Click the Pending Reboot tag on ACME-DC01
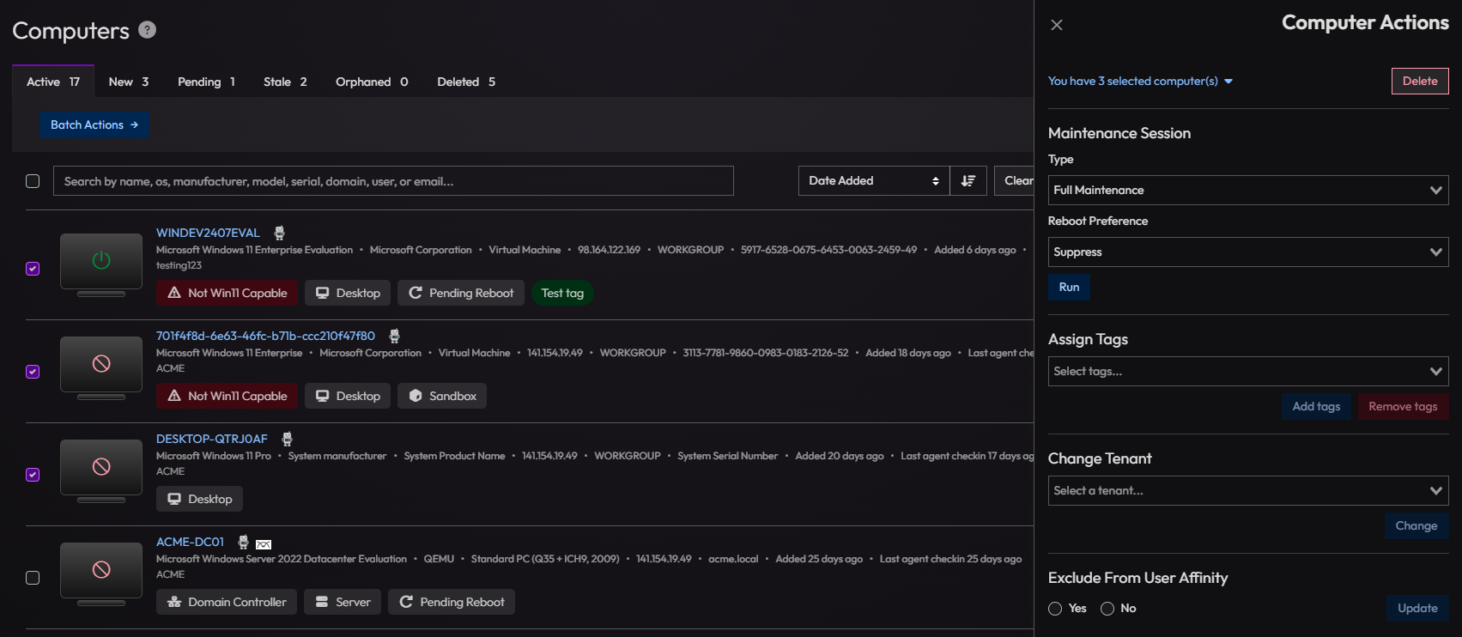 (x=452, y=602)
